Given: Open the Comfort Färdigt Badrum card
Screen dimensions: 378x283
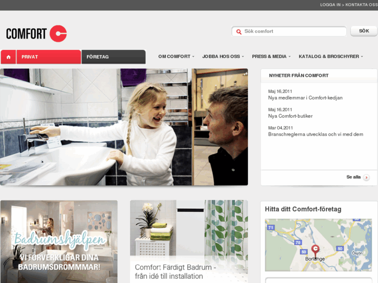Looking at the screenshot, I should pyautogui.click(x=189, y=241).
